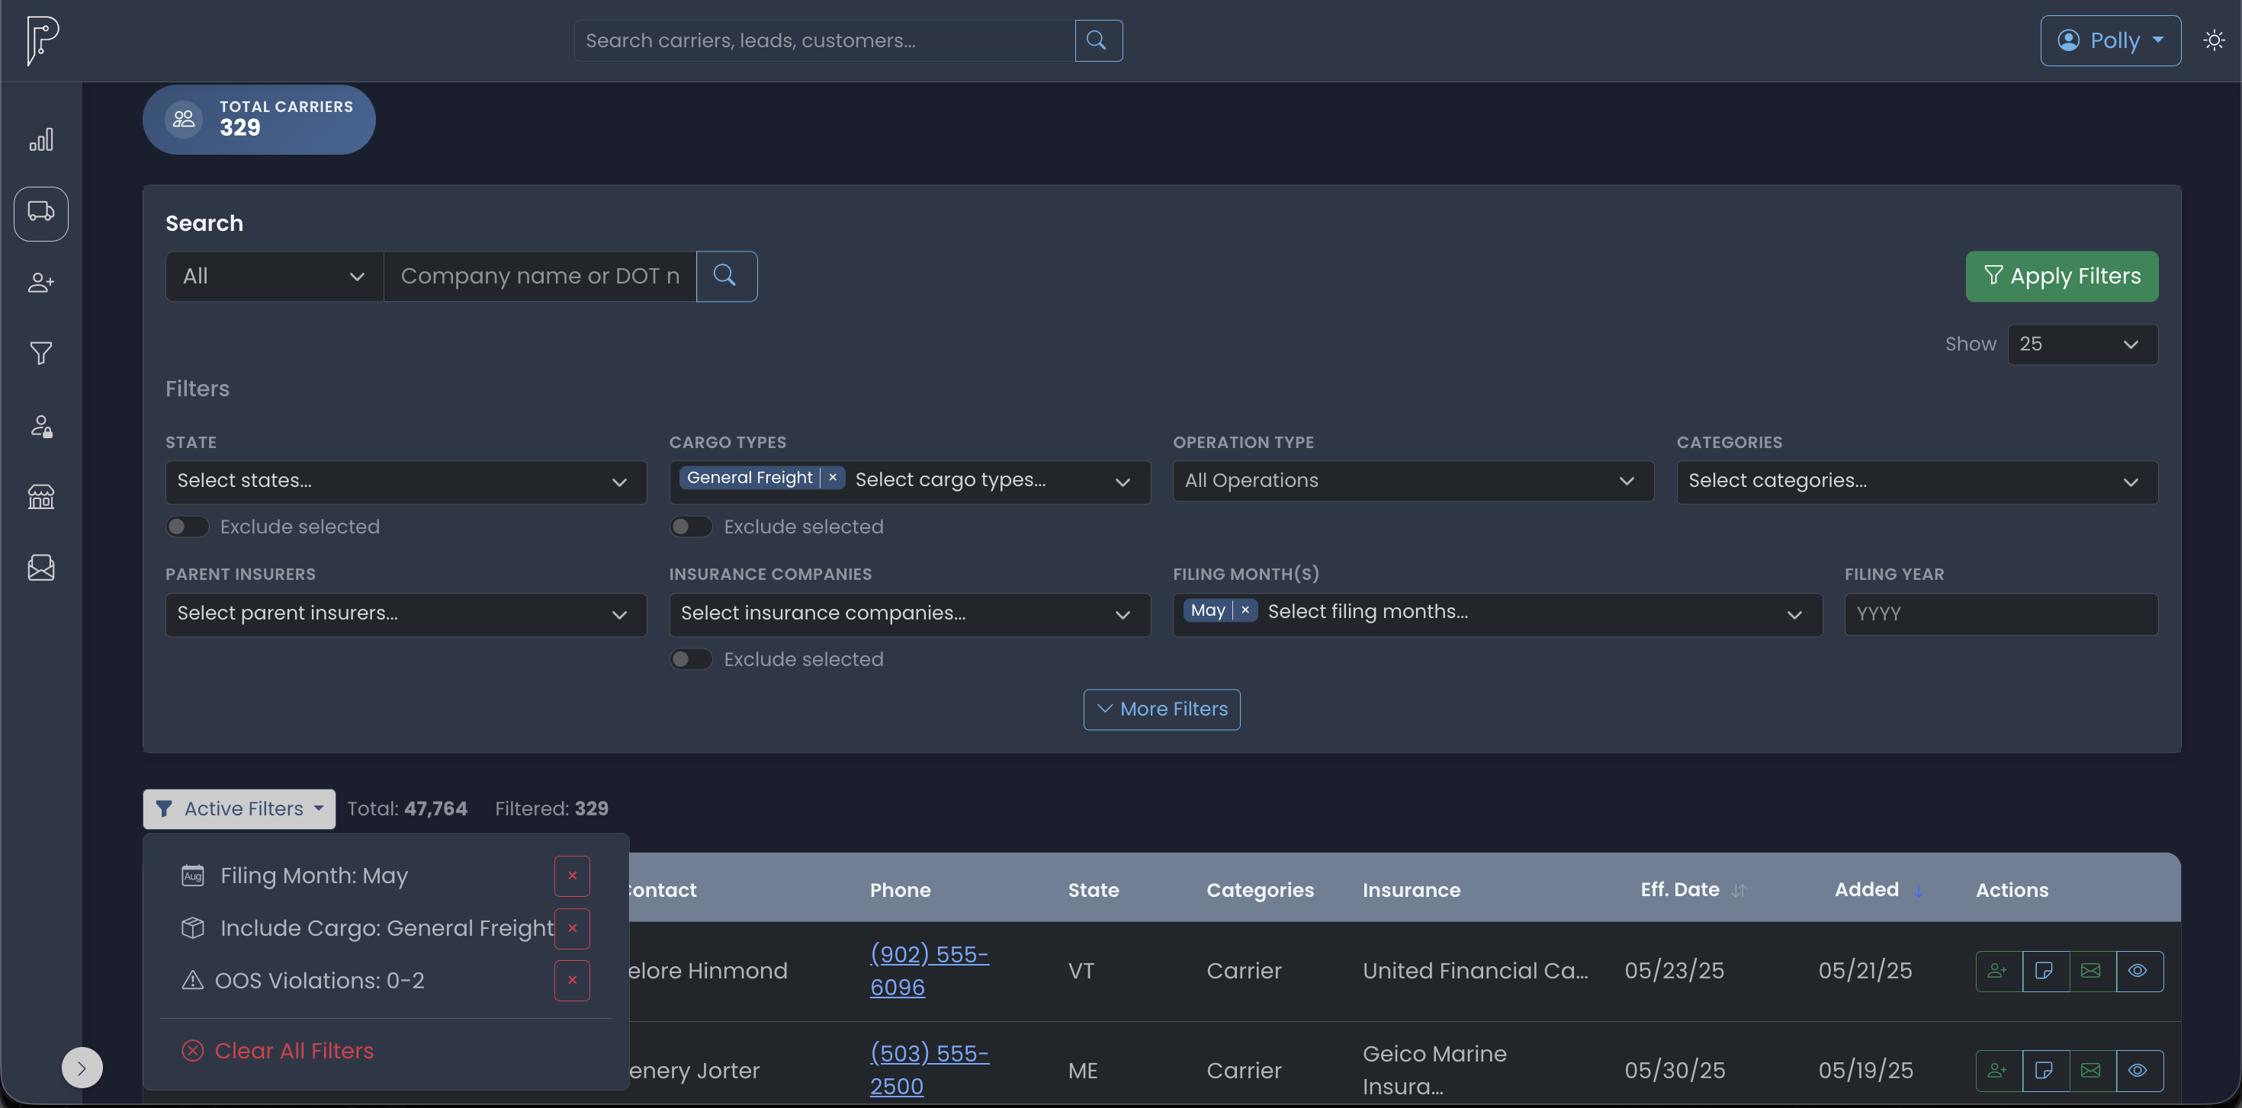Image resolution: width=2242 pixels, height=1108 pixels.
Task: Enable Exclude selected under State filter
Action: pos(186,526)
